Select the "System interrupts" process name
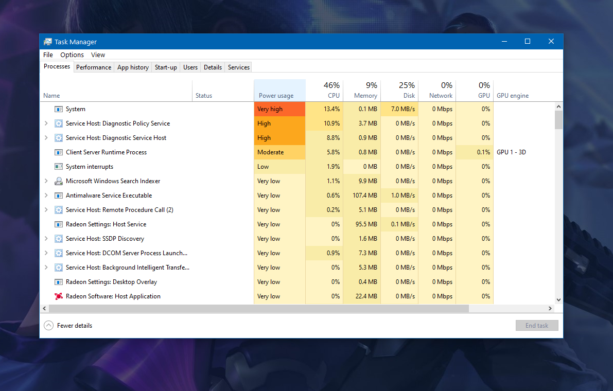This screenshot has width=613, height=391. tap(90, 167)
